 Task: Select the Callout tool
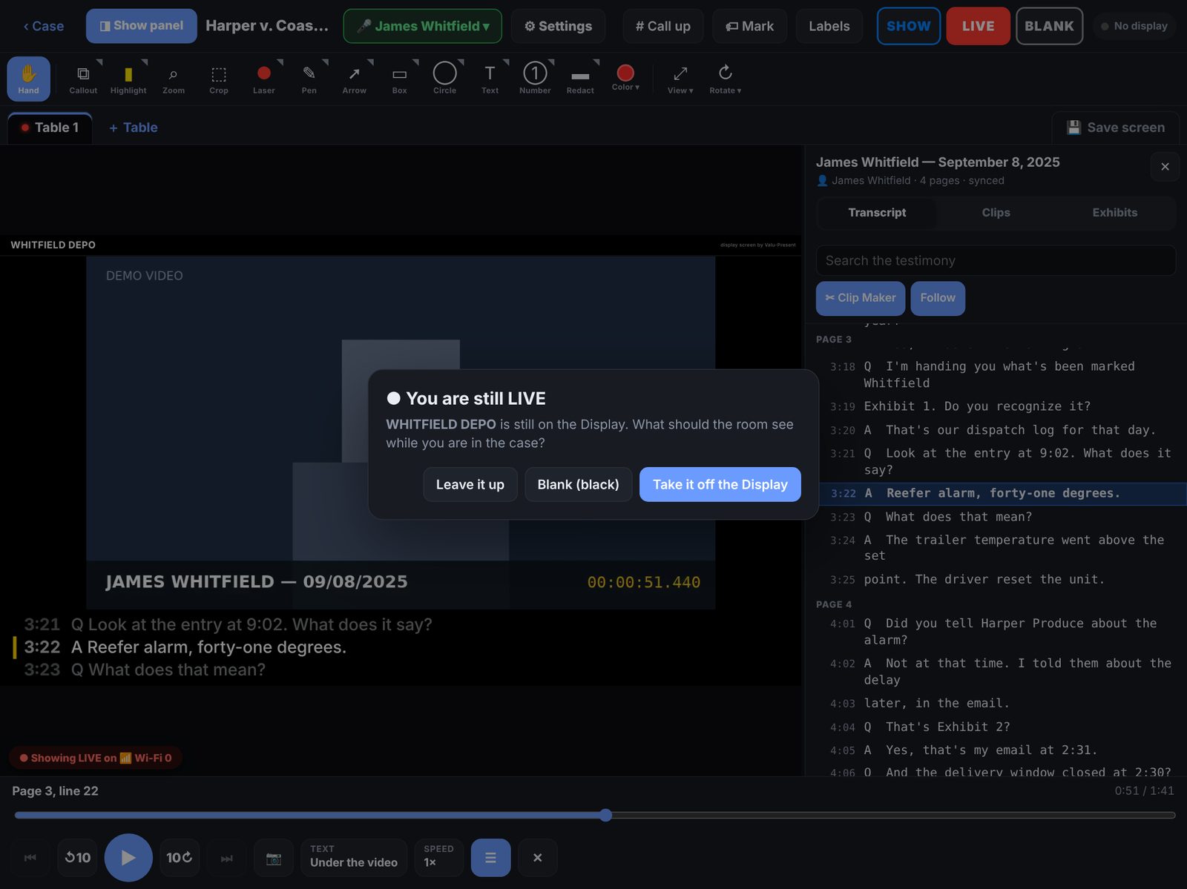tap(83, 79)
